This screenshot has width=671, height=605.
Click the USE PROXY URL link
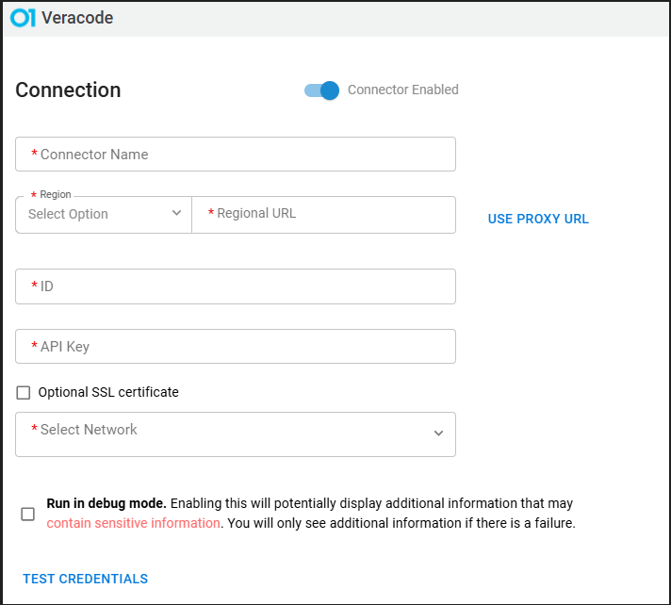(538, 219)
